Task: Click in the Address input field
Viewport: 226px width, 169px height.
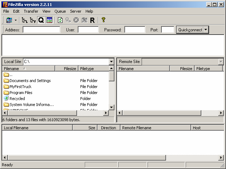Action: click(x=41, y=30)
